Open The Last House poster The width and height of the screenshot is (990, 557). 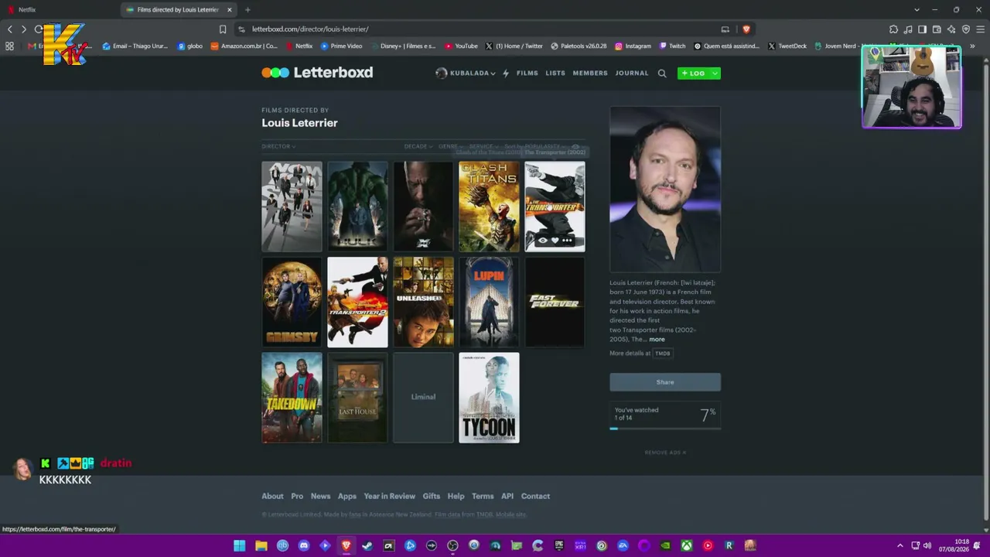(x=357, y=398)
